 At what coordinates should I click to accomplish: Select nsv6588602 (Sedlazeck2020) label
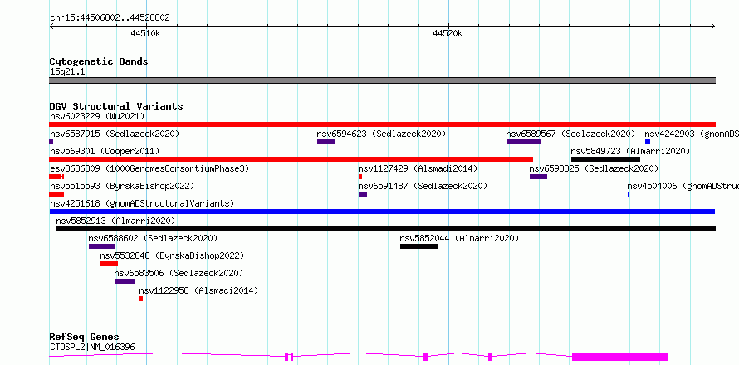point(153,238)
